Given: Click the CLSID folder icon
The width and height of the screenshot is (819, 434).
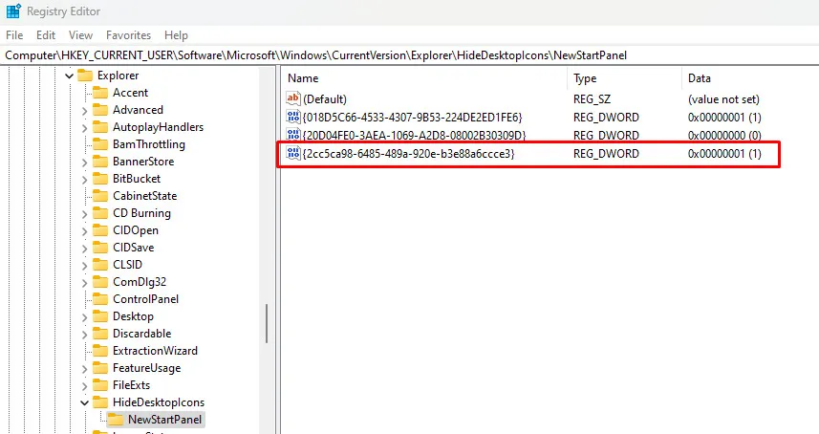Looking at the screenshot, I should coord(100,266).
